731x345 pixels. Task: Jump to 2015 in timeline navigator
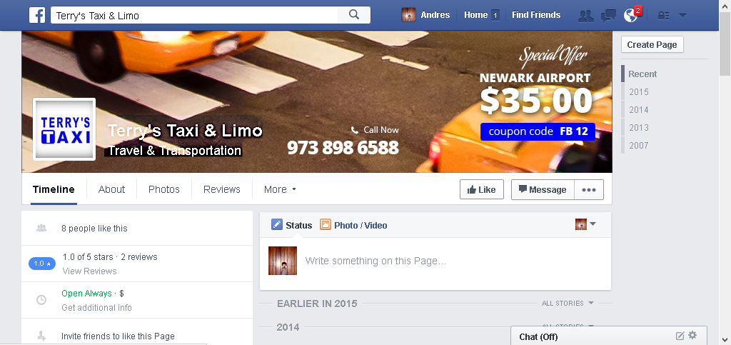639,92
